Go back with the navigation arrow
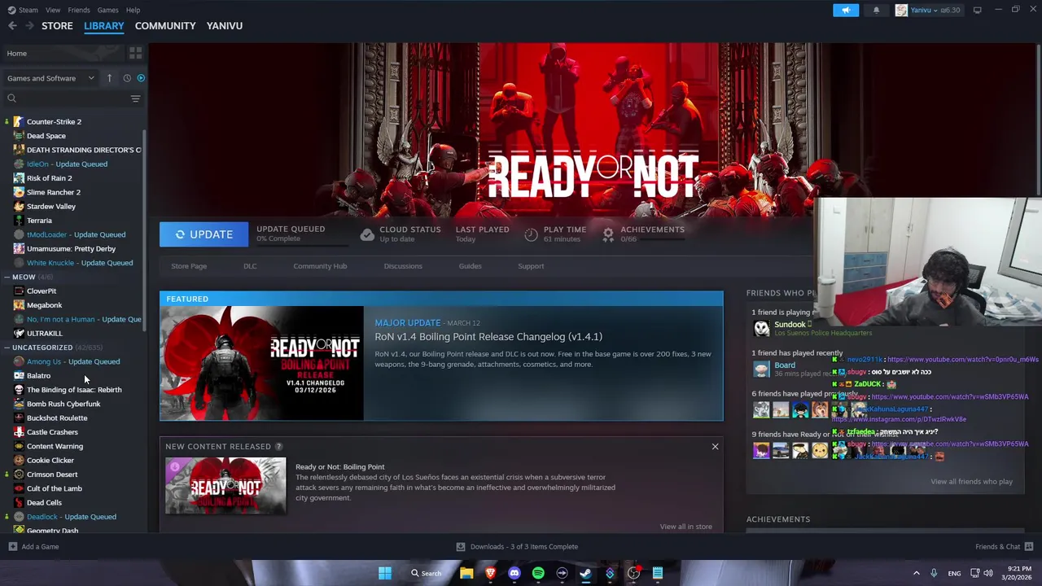 coord(12,26)
